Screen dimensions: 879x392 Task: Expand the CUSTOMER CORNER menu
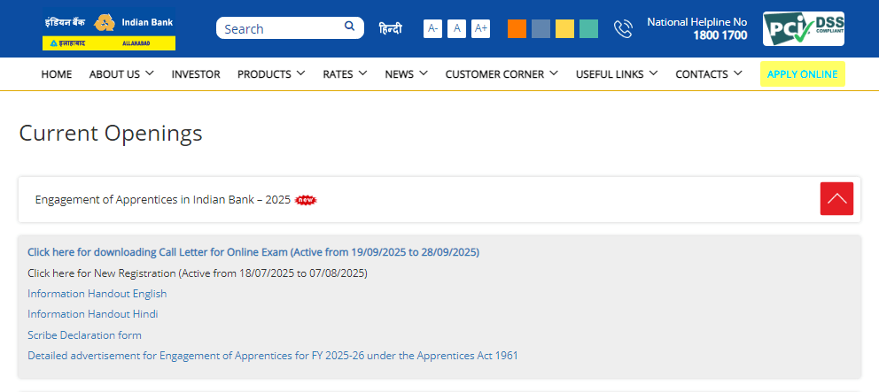[502, 74]
